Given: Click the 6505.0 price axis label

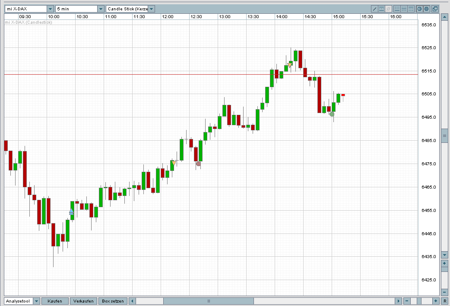Looking at the screenshot, I should click(428, 94).
